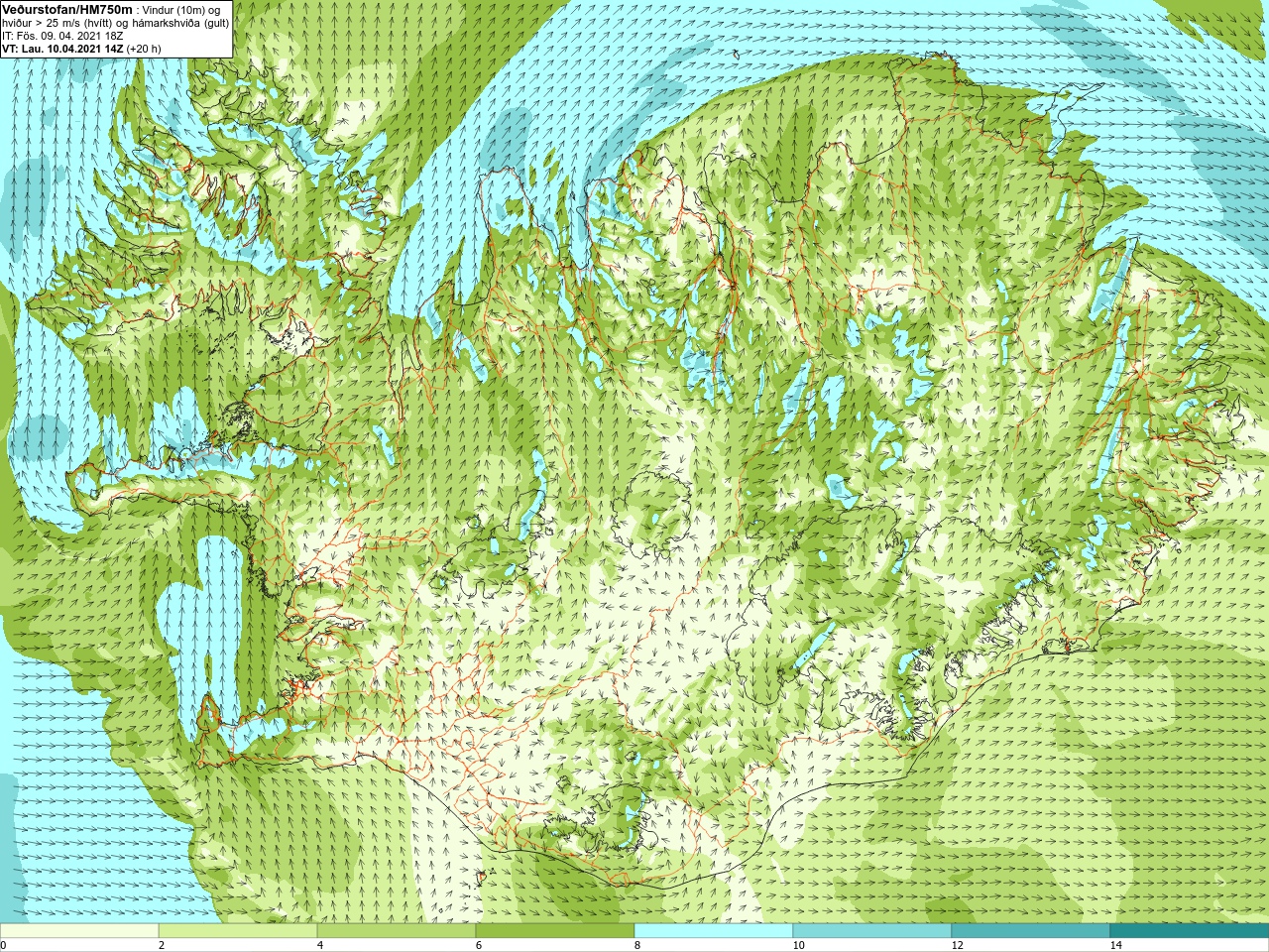Click the 8–10 m/s light cyan legend swatch

click(714, 931)
